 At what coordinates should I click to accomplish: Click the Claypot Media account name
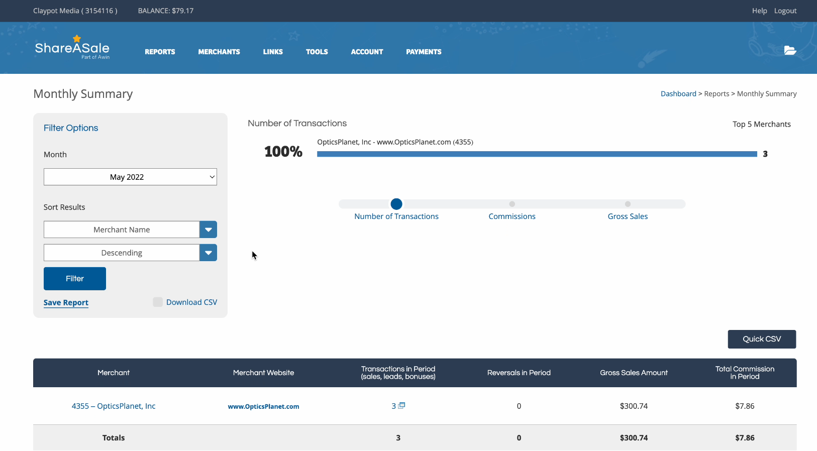[75, 11]
